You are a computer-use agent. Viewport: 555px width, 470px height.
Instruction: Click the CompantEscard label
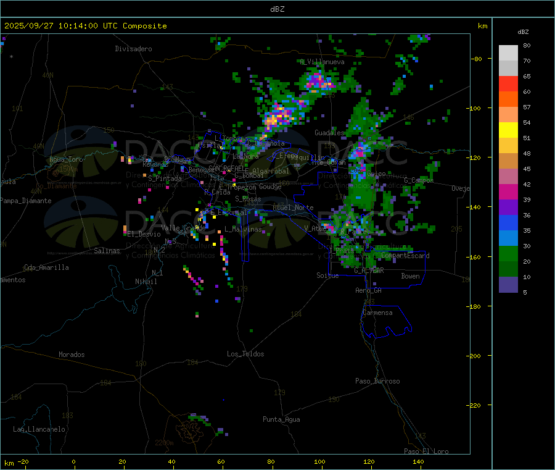pyautogui.click(x=405, y=256)
